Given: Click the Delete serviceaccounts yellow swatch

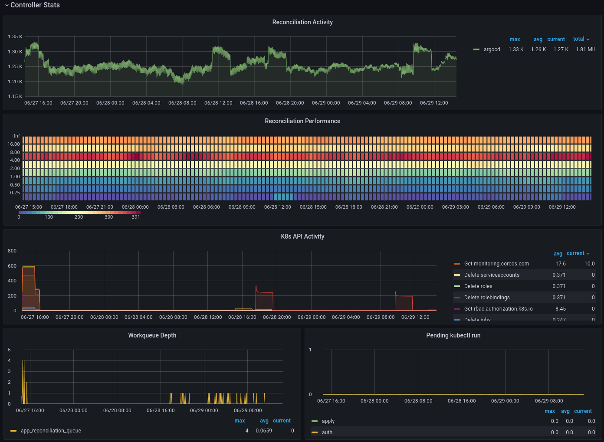Looking at the screenshot, I should 456,275.
